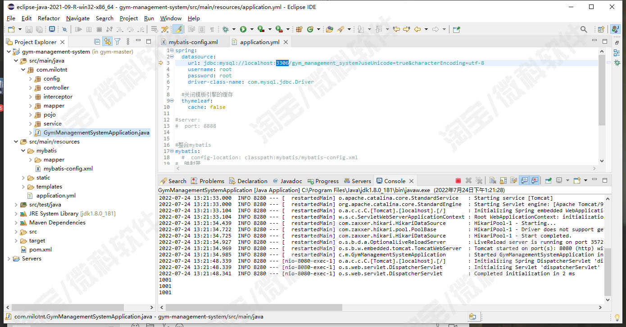Open the New file dropdown arrow

(20, 29)
